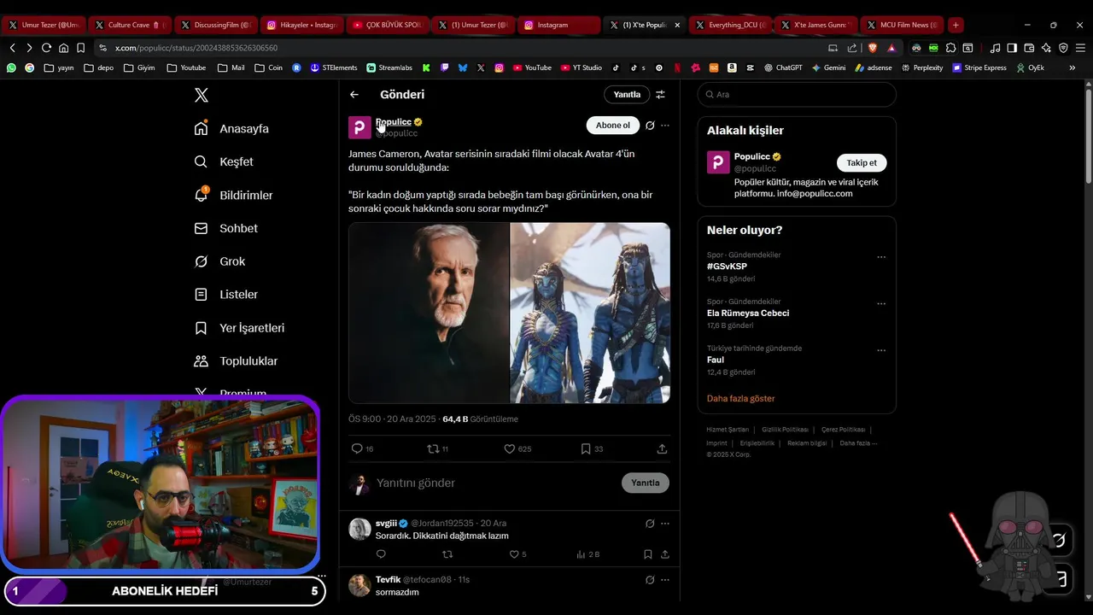The width and height of the screenshot is (1093, 615).
Task: Switch to the X'te James Gunn tab
Action: click(x=815, y=25)
